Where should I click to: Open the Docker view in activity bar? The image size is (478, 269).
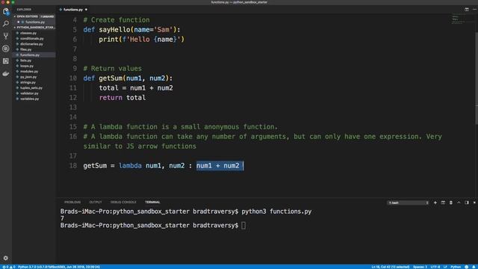(x=6, y=73)
